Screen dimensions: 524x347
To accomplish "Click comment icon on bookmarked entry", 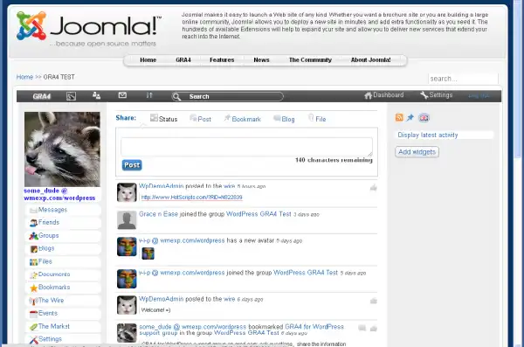I will click(x=362, y=328).
